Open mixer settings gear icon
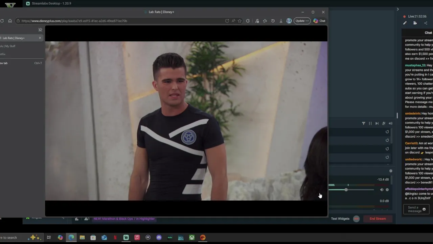Screen dimensions: 433x244 click(391, 171)
